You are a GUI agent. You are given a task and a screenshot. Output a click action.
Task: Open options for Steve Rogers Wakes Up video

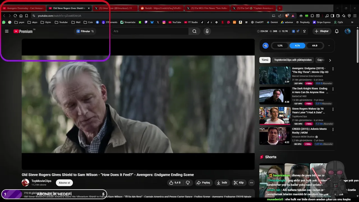pos(333,109)
